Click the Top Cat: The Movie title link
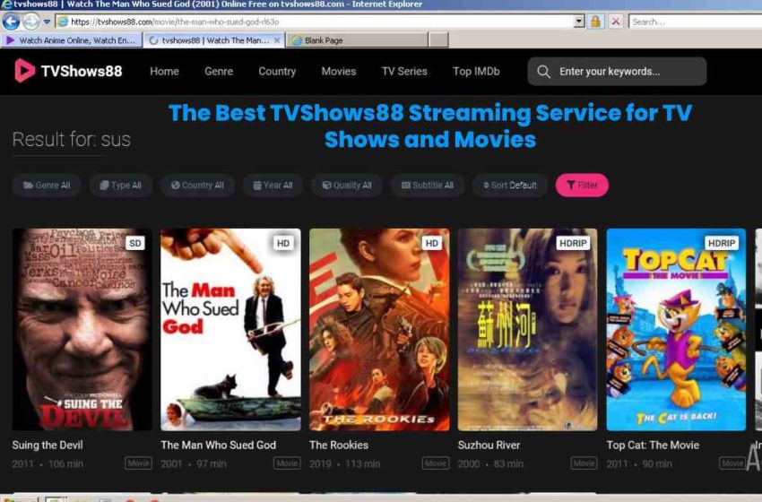 [x=653, y=446]
